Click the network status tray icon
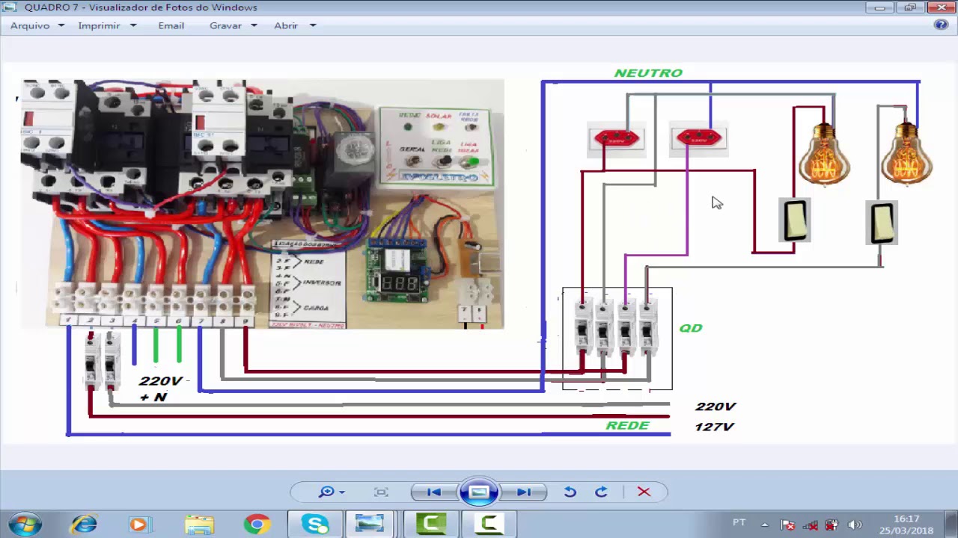Image resolution: width=958 pixels, height=538 pixels. point(810,525)
